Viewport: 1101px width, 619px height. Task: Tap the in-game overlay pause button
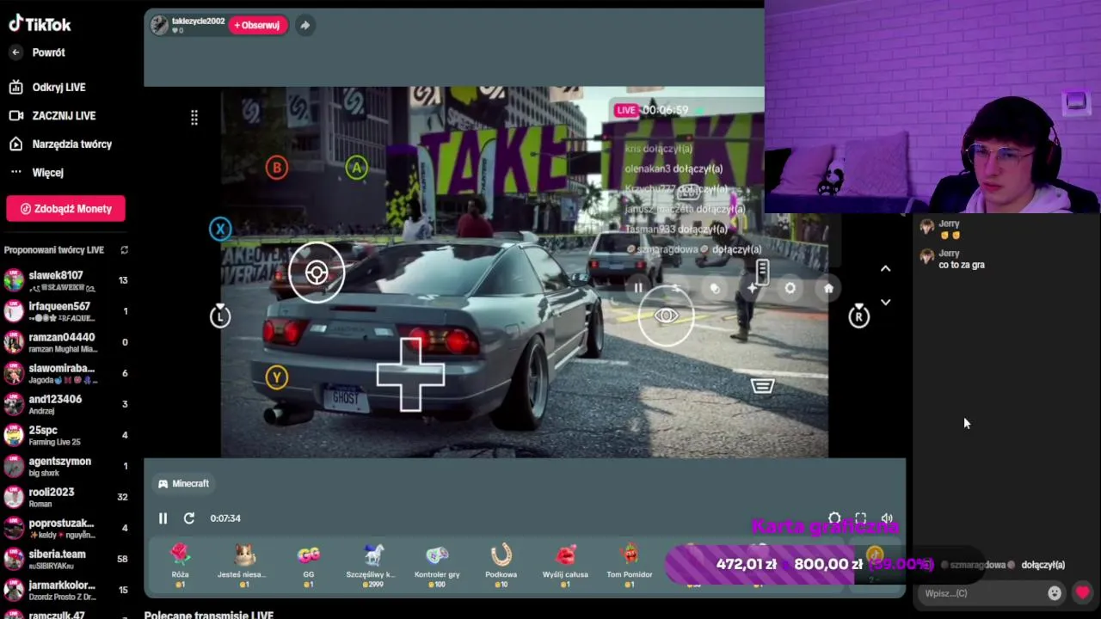click(638, 288)
